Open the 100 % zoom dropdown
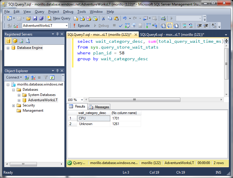233x178 pixels. click(x=82, y=100)
